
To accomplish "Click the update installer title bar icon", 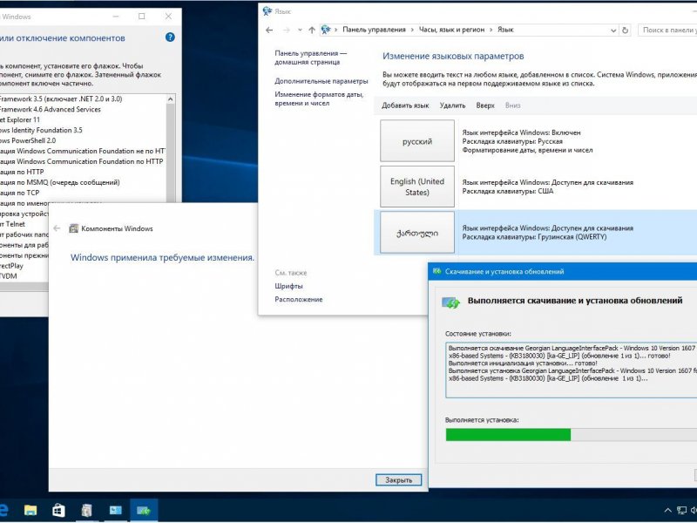I will coord(437,271).
